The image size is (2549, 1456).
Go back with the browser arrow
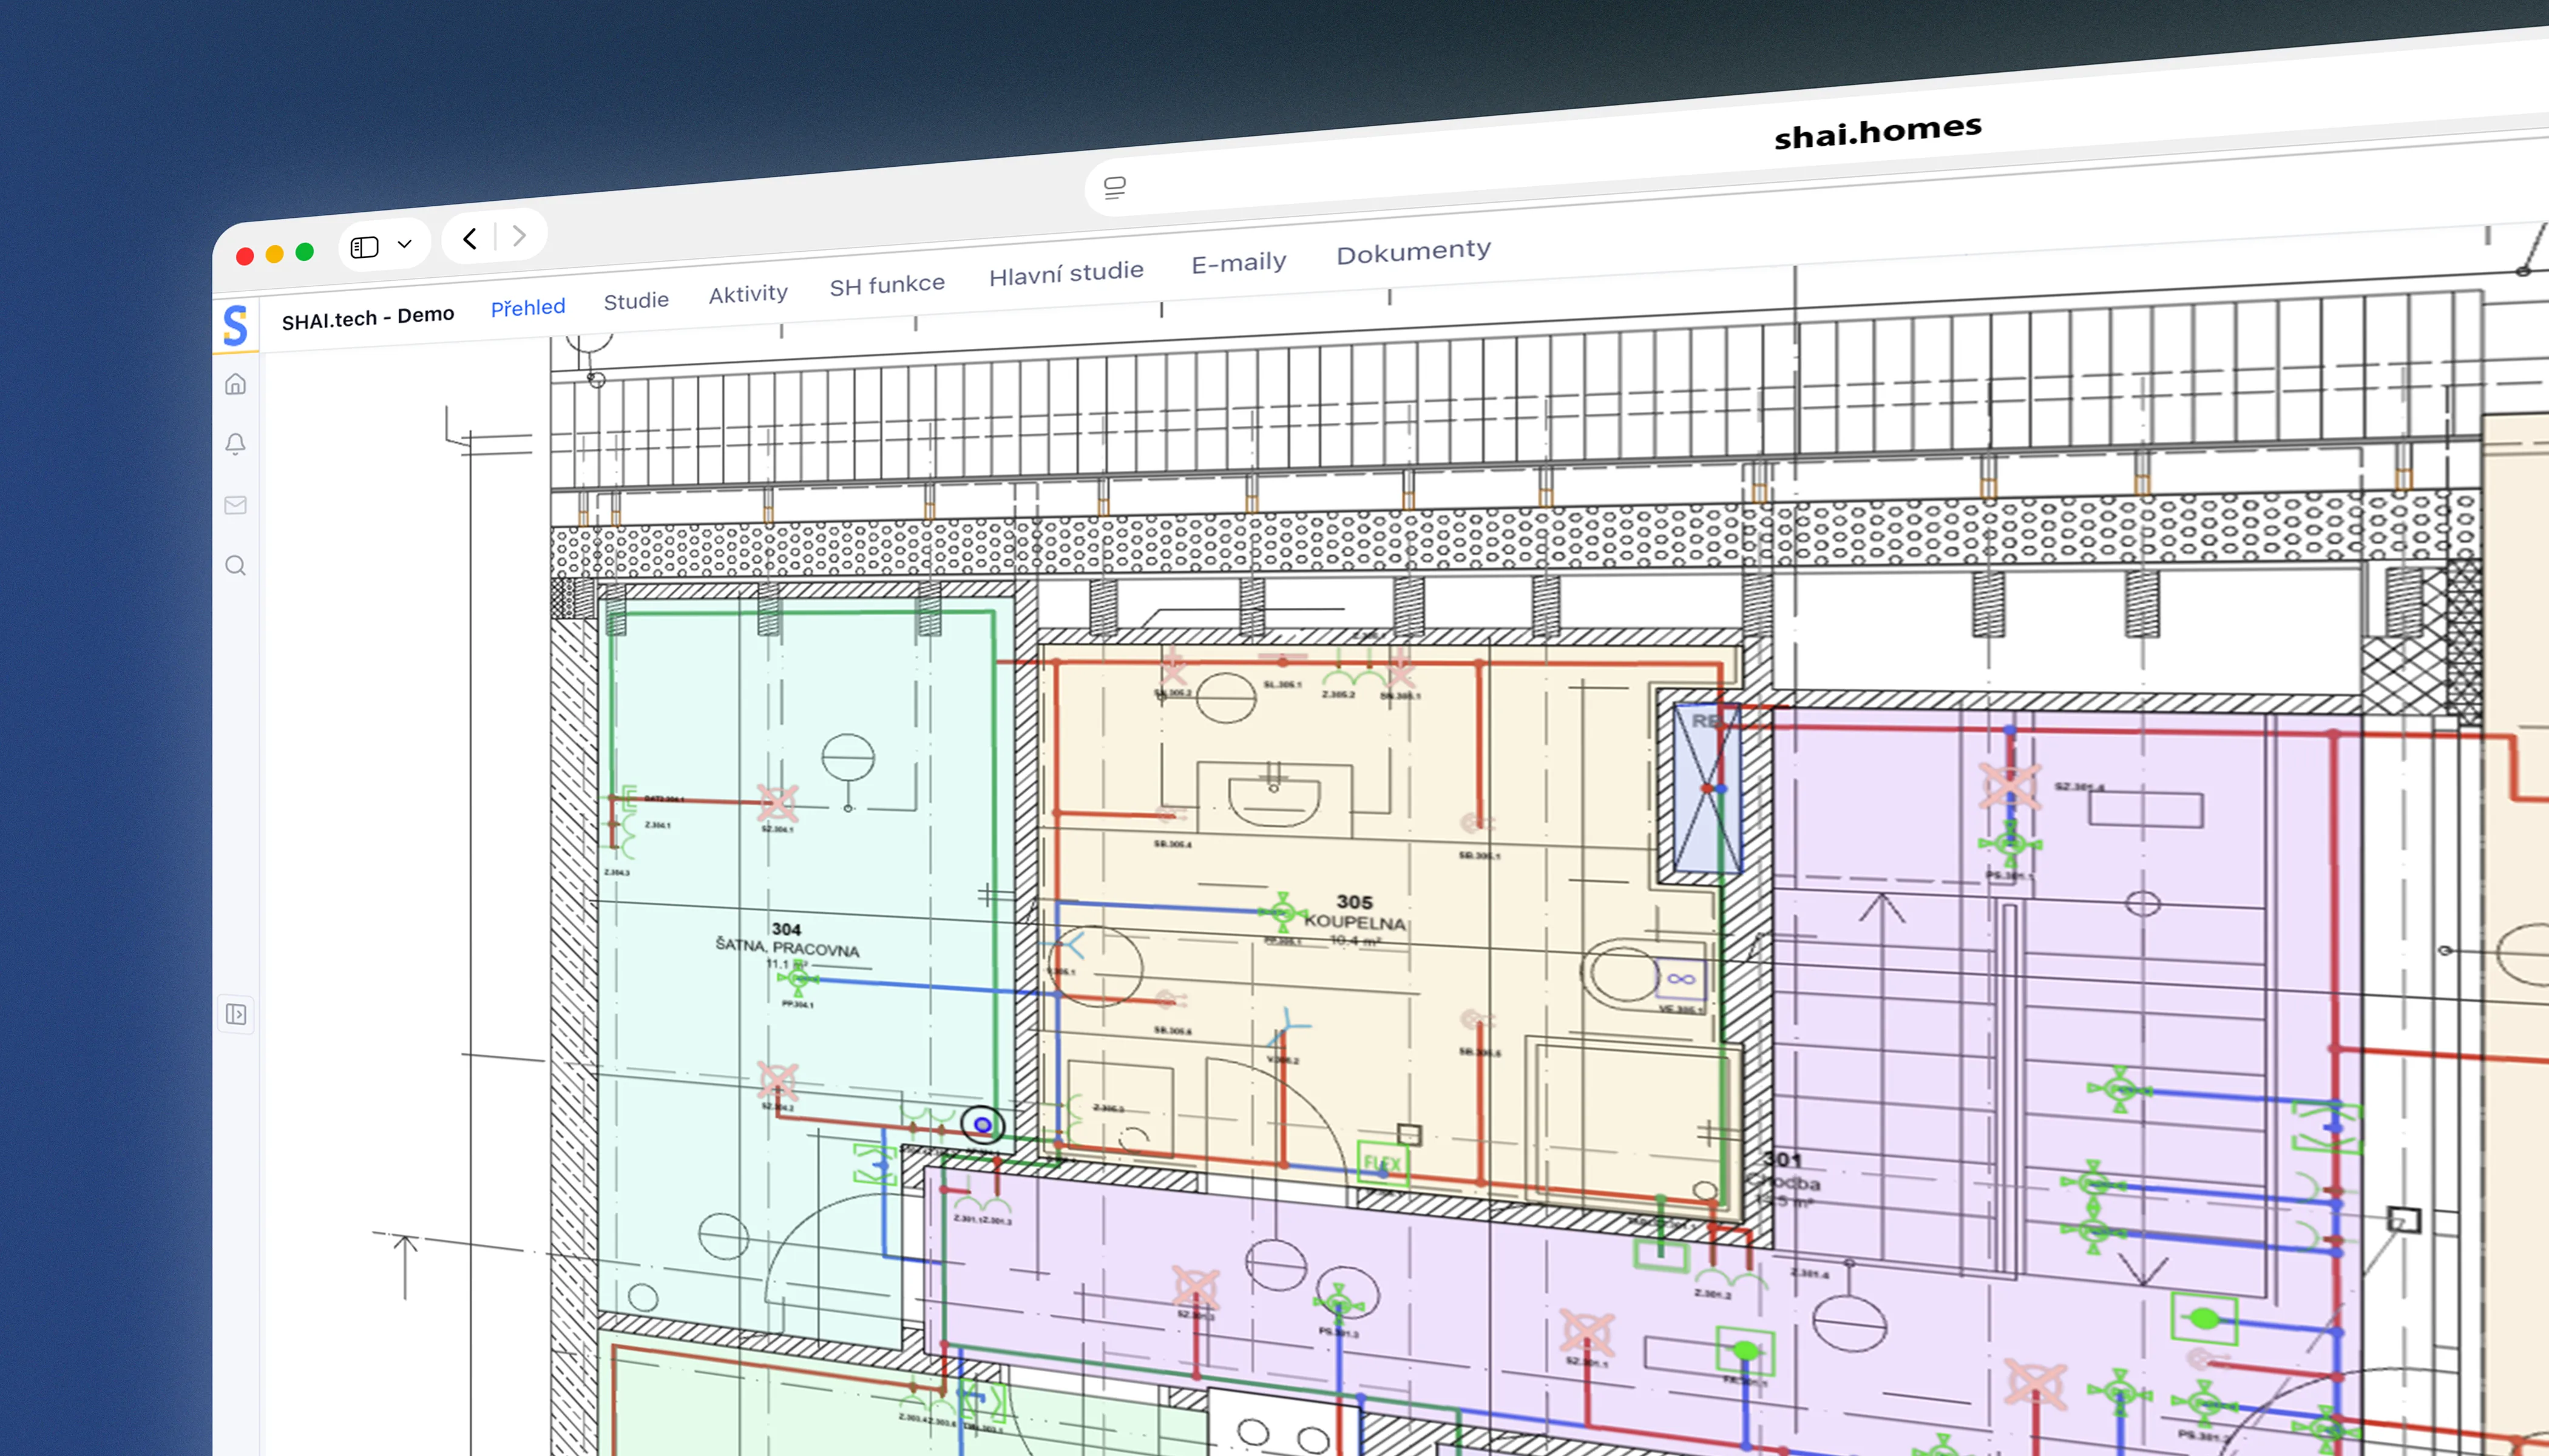click(x=470, y=238)
